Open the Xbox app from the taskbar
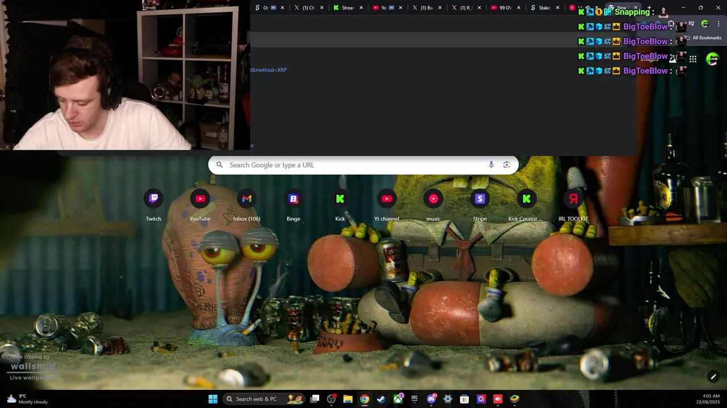Screen dimensions: 727x408 (x=398, y=399)
